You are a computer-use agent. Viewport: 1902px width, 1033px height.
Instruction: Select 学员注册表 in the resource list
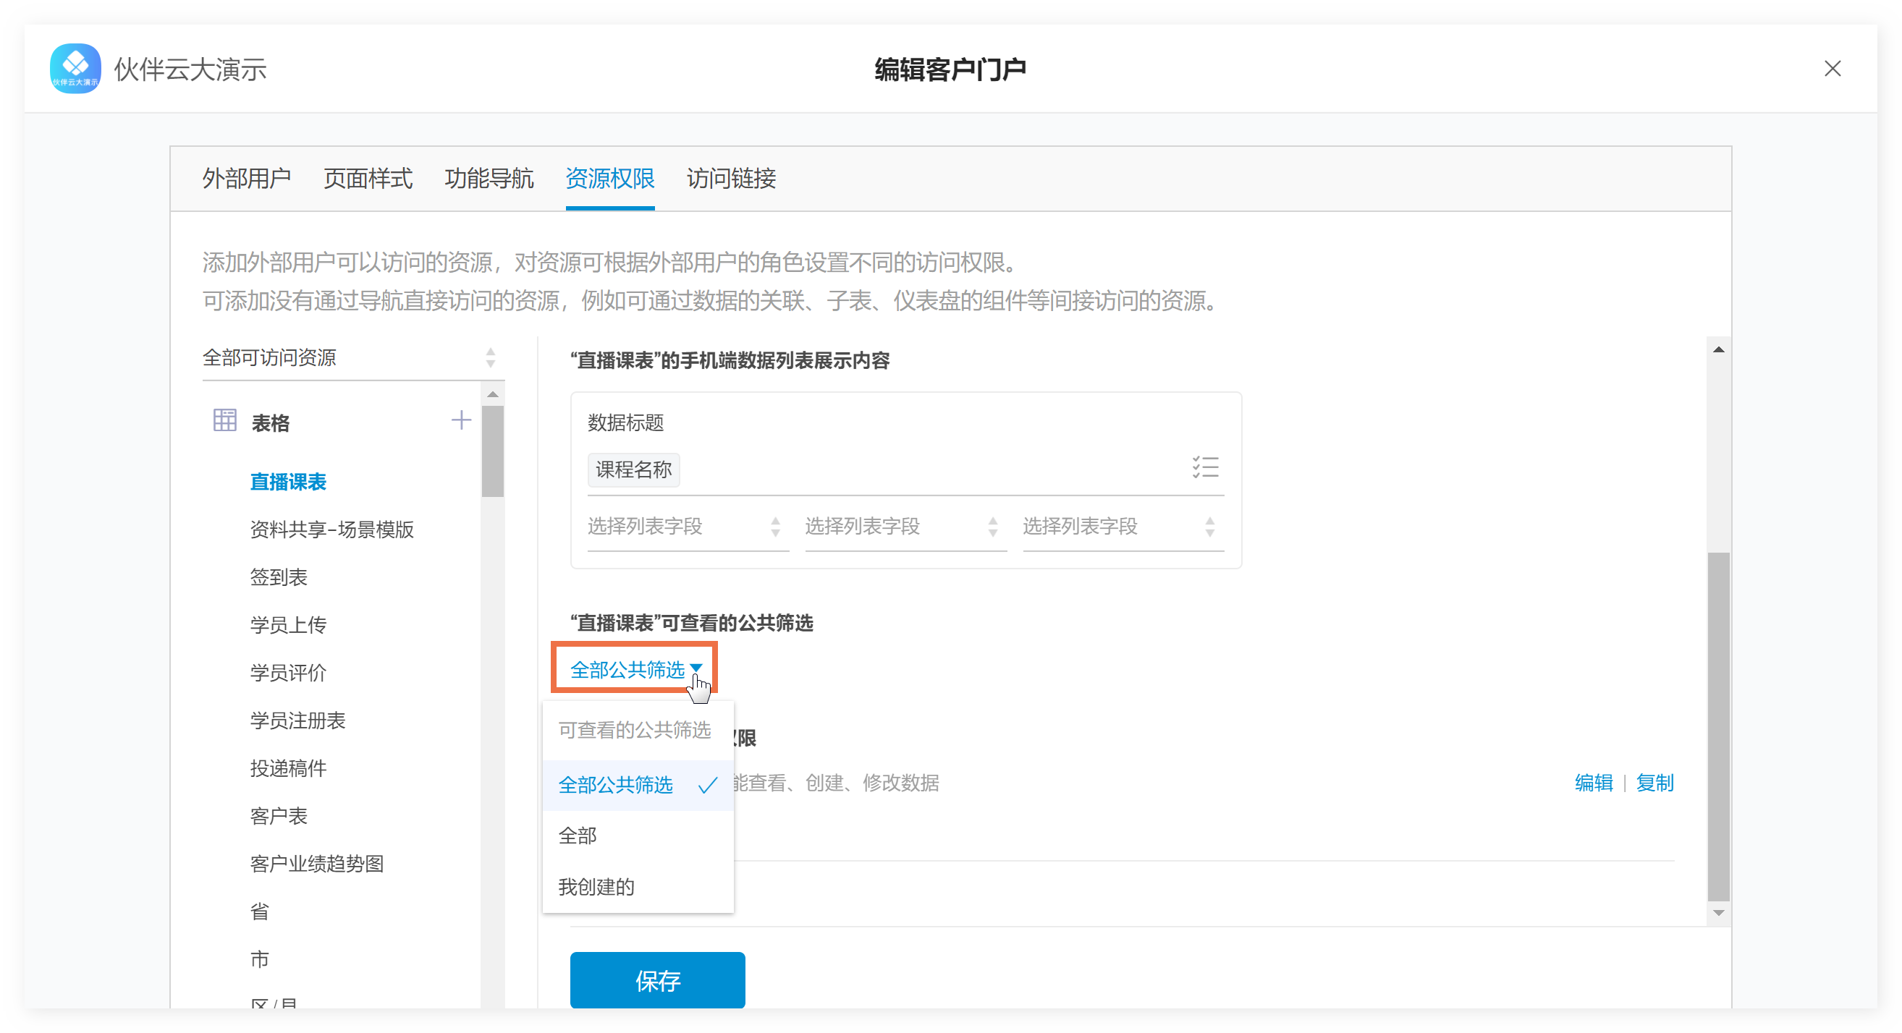(297, 720)
